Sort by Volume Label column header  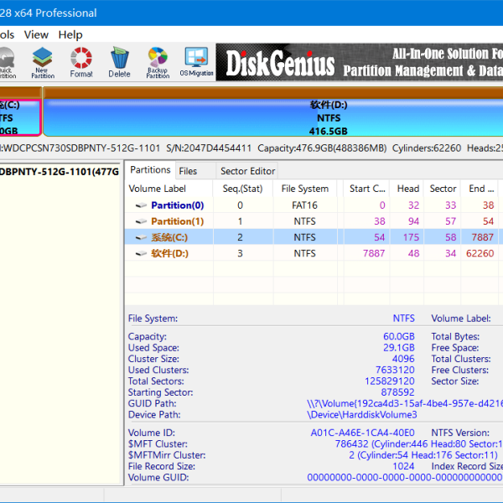(169, 189)
